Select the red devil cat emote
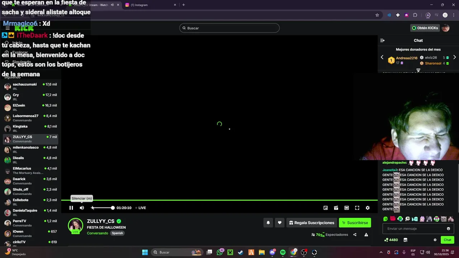The width and height of the screenshot is (459, 258). [x=393, y=219]
